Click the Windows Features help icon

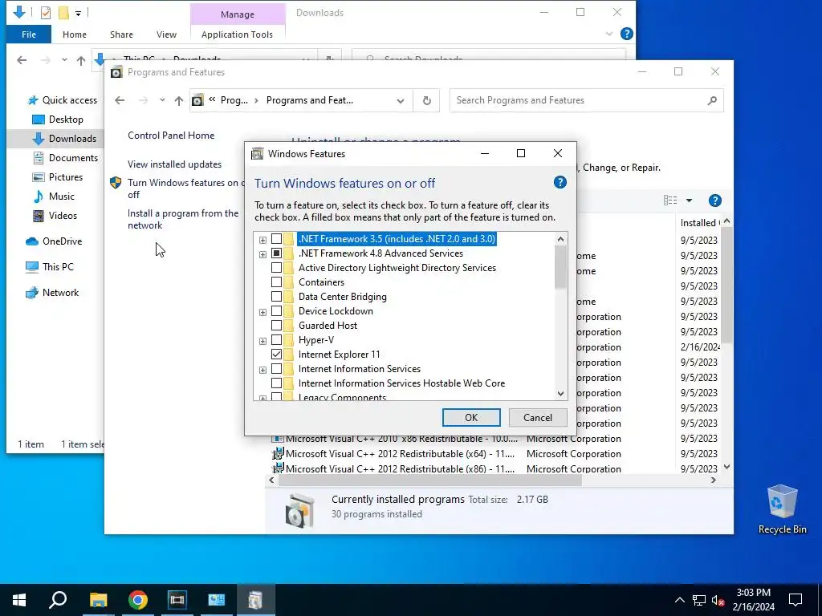(x=560, y=182)
